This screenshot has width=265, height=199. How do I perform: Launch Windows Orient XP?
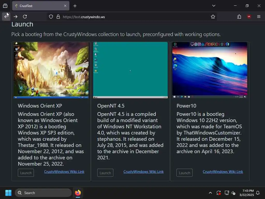pyautogui.click(x=26, y=173)
